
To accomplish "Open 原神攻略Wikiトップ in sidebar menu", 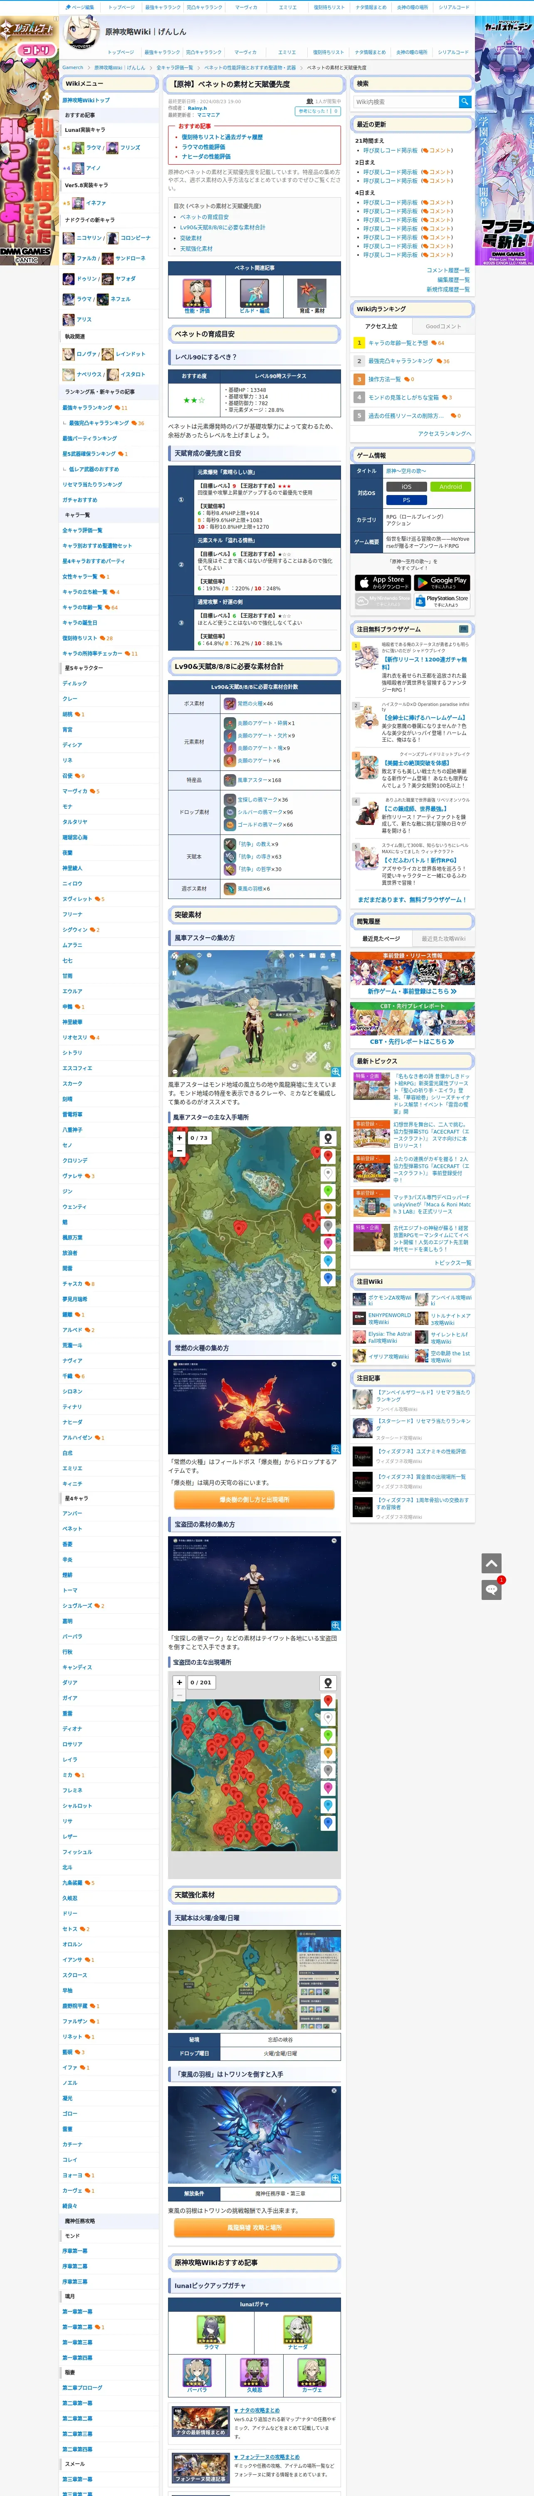I will click(x=86, y=100).
